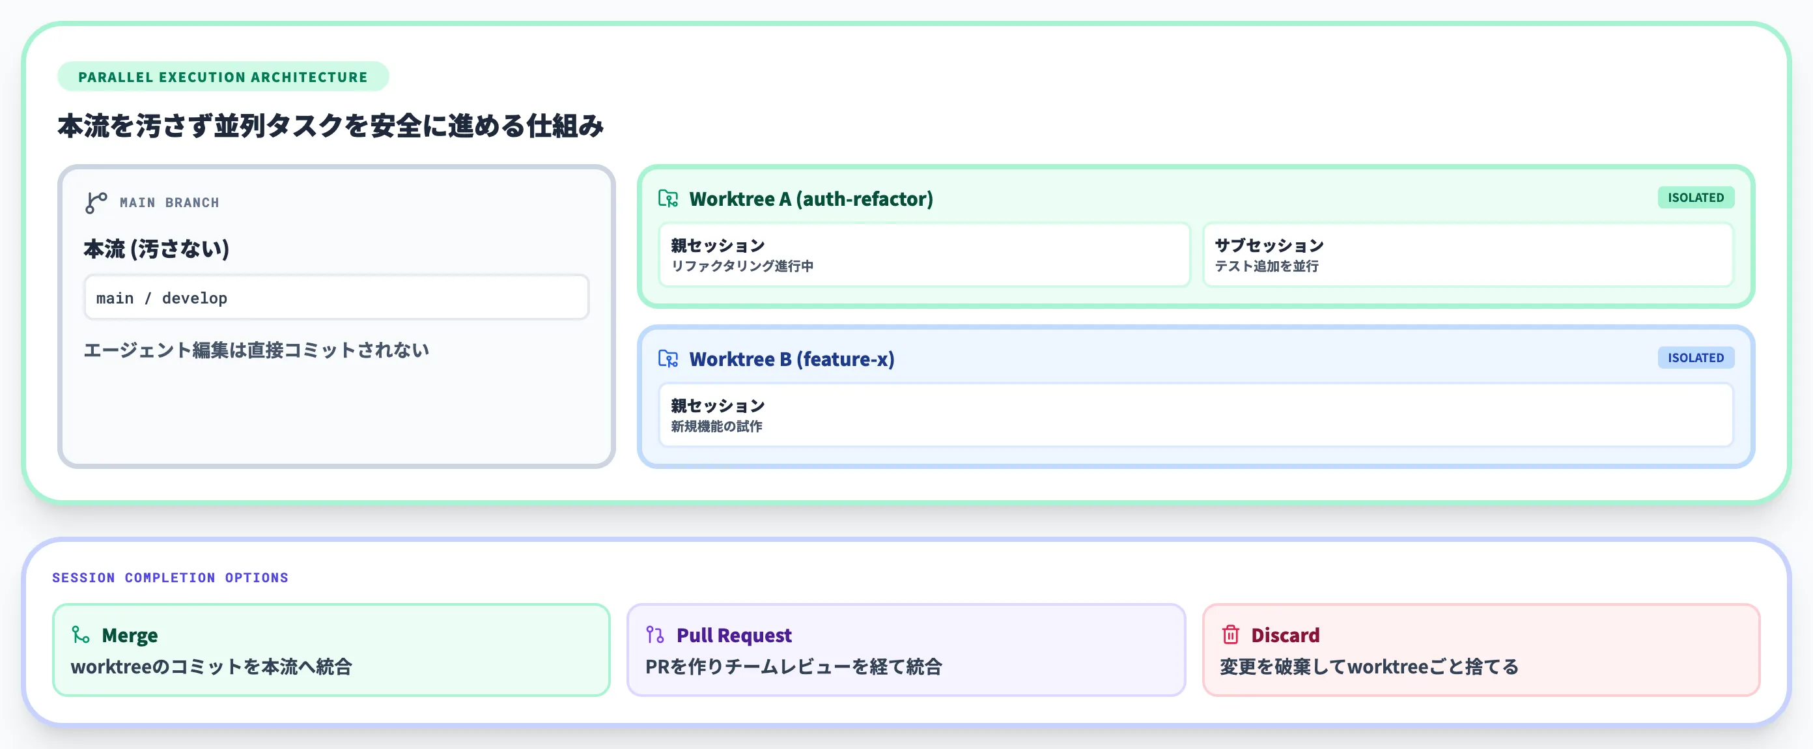Click the heading '本流を汚さず並列タスクを安全に進める仕組み'

[x=331, y=126]
